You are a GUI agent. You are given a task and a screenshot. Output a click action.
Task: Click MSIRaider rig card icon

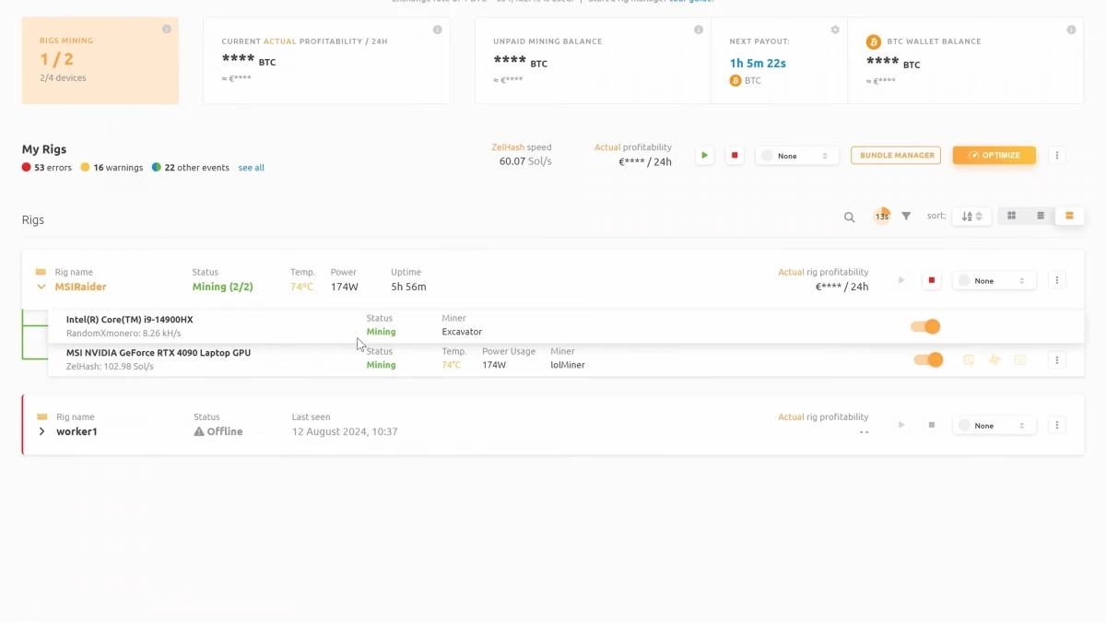click(41, 272)
